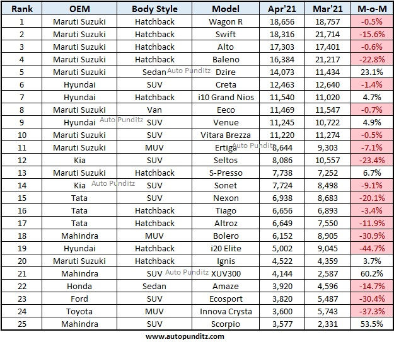Click the OEM column header
Viewport: 394px width, 342px height.
pyautogui.click(x=79, y=9)
